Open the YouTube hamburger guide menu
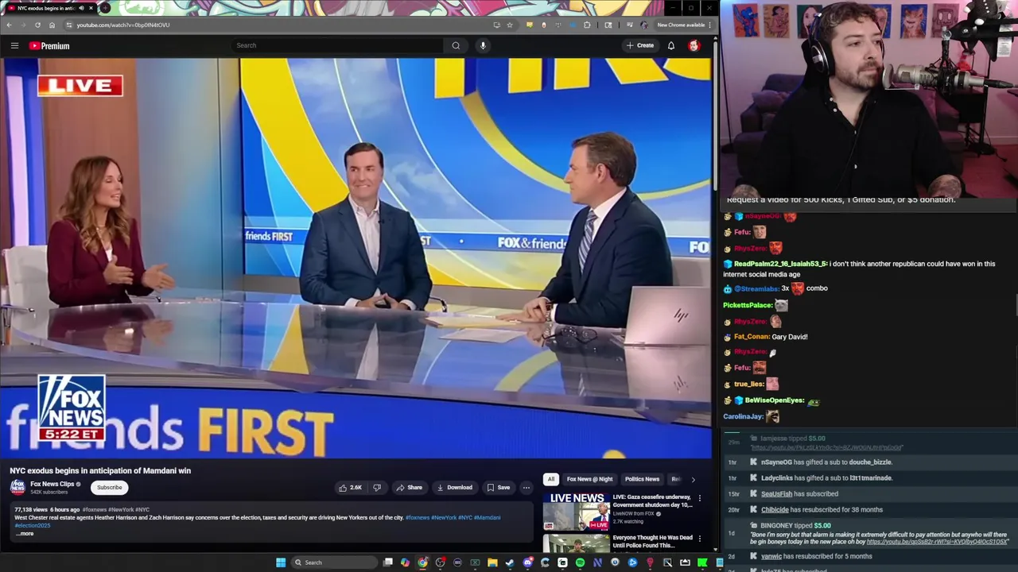 point(14,45)
